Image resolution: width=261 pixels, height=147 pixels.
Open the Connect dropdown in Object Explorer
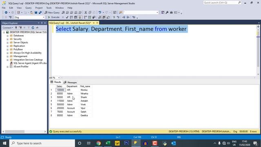8,28
